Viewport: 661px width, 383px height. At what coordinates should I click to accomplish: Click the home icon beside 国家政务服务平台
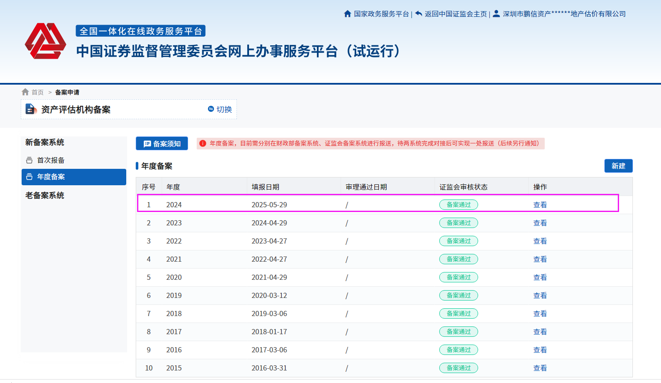347,14
